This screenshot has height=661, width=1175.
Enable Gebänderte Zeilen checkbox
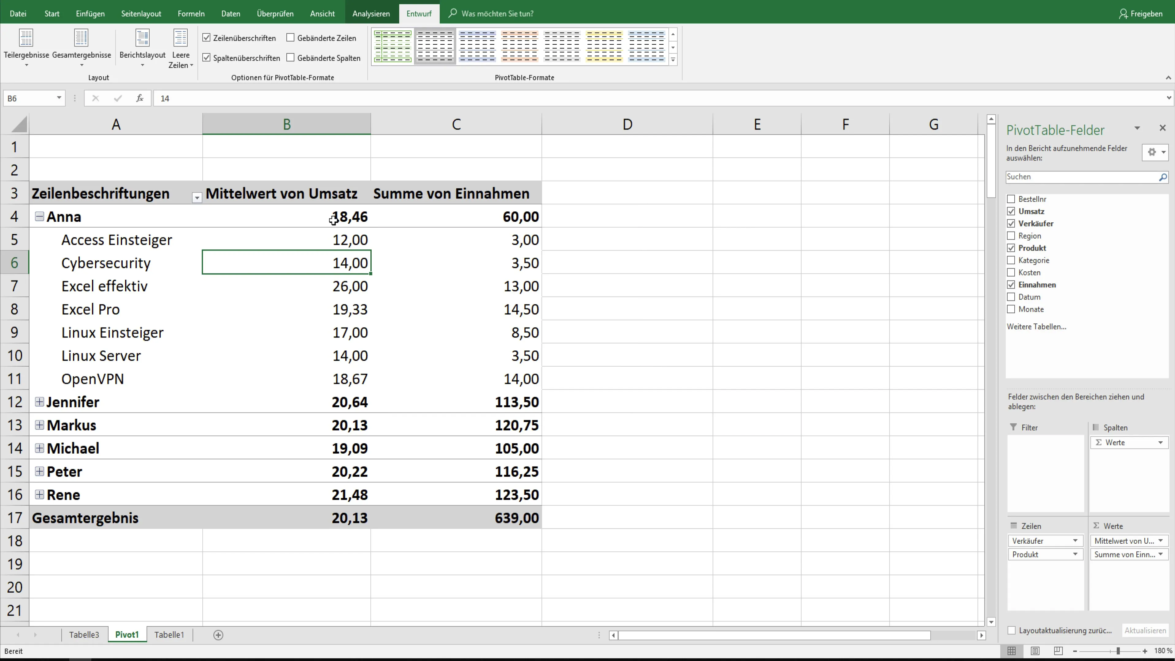coord(291,38)
